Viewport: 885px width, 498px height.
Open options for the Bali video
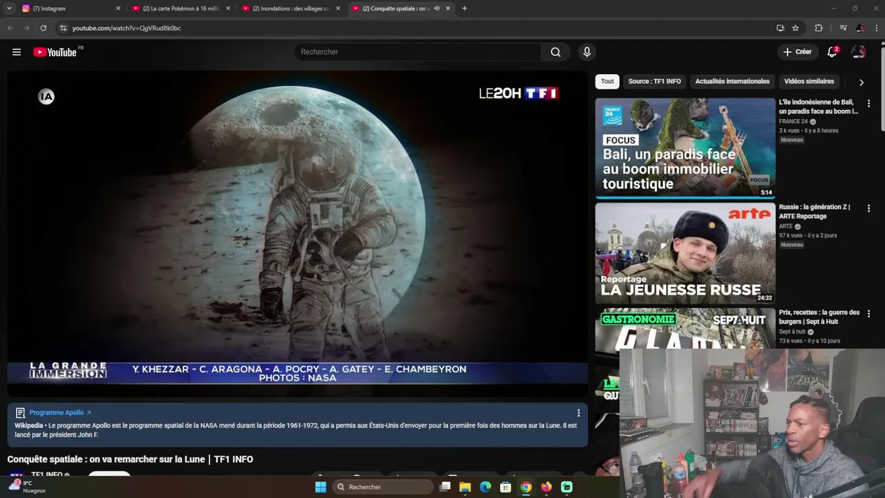click(868, 104)
